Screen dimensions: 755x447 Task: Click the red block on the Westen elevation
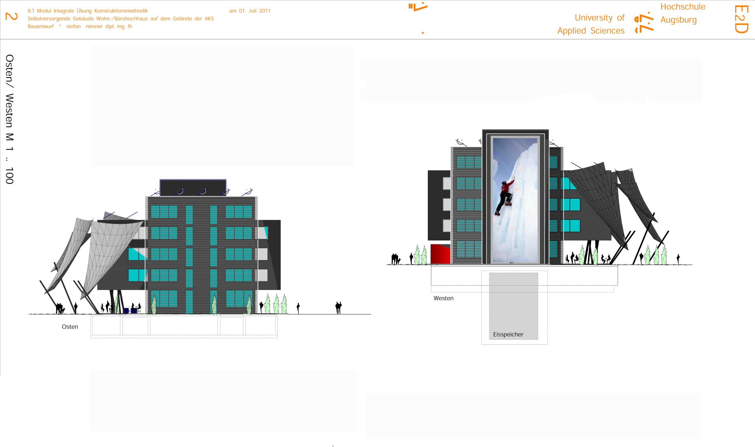coord(440,254)
